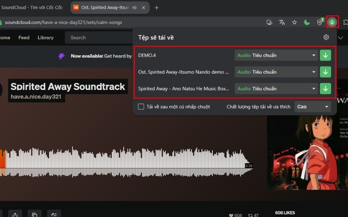Click the translate page icon

(x=282, y=22)
